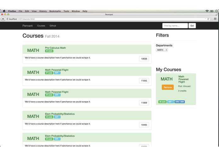Click the seats badge under Pre-Calculus Math
Viewport: 219px width, 156px height.
click(x=49, y=51)
